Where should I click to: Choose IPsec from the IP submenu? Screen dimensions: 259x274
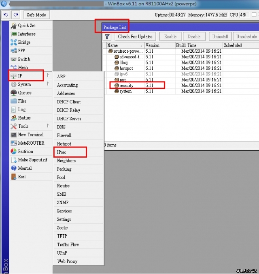[79, 152]
